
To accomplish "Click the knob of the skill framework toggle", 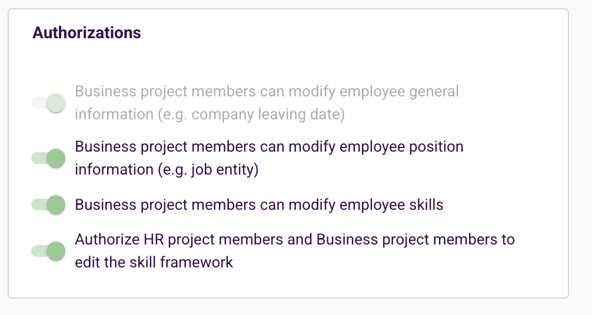I will [x=56, y=251].
